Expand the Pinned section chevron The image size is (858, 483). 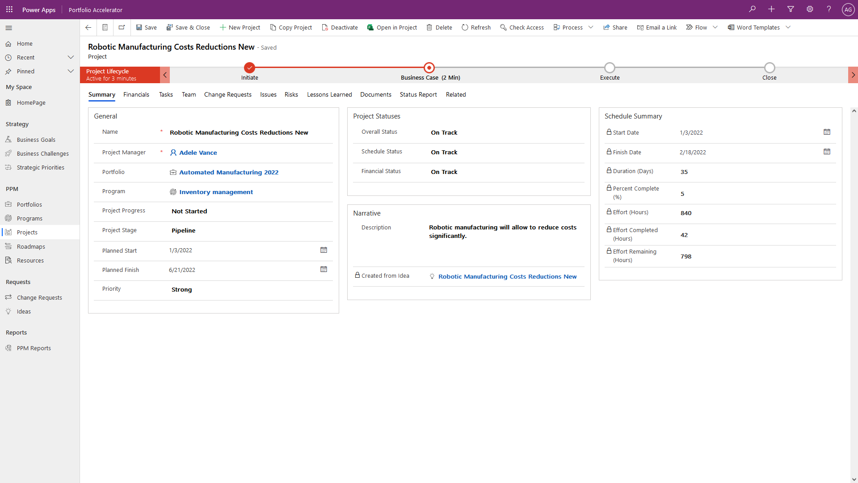[x=71, y=71]
